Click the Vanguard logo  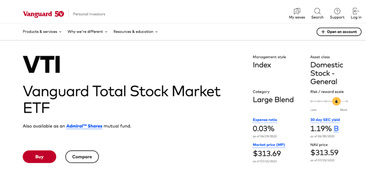pyautogui.click(x=43, y=14)
